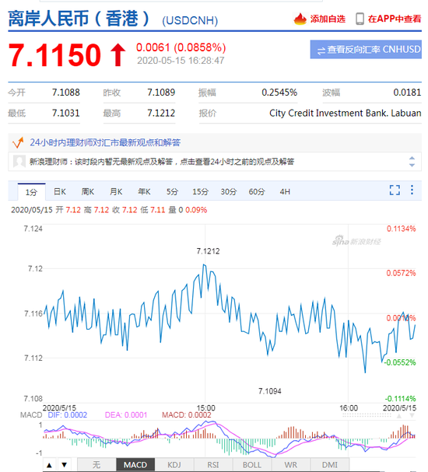Open 在APP中查看 link

coord(395,19)
